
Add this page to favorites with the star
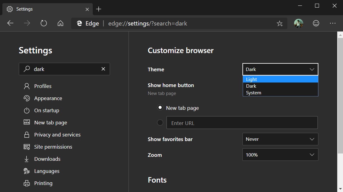280,23
